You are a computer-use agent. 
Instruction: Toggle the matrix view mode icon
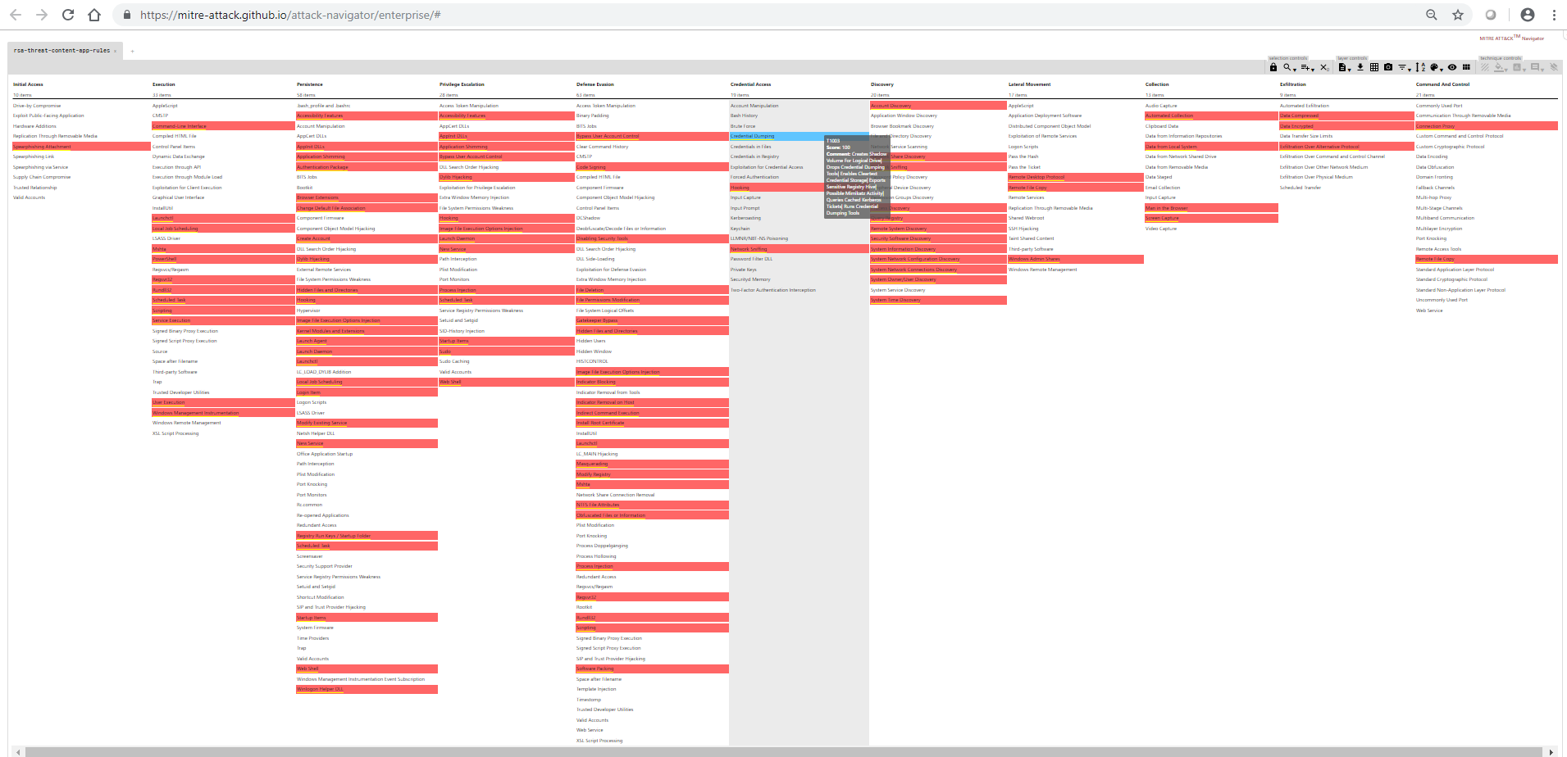(x=1466, y=67)
